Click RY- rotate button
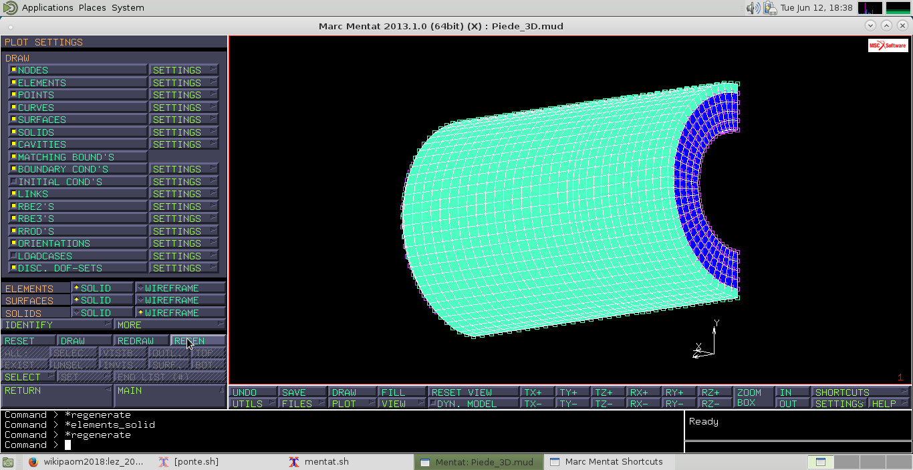This screenshot has height=470, width=913. pyautogui.click(x=680, y=404)
